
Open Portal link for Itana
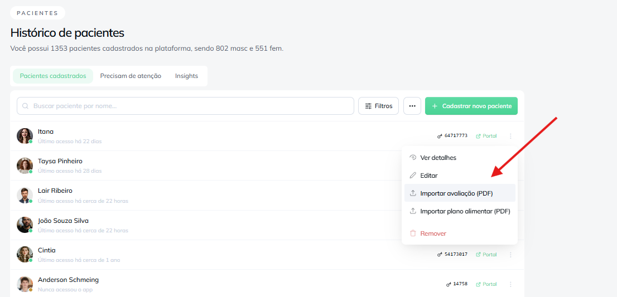pyautogui.click(x=486, y=136)
